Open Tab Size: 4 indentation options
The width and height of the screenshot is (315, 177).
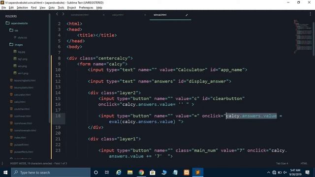pos(282,163)
